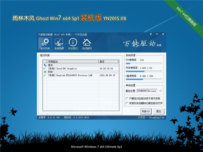This screenshot has width=203, height=152.
Task: Collapse the 网卡 category icon
Action: click(x=45, y=72)
